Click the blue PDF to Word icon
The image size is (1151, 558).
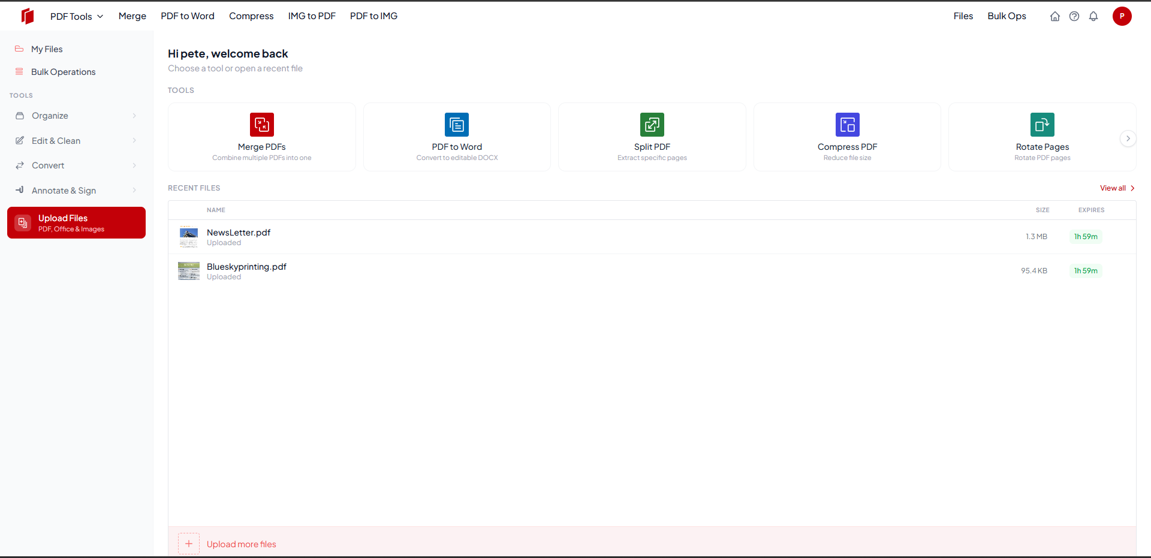pyautogui.click(x=457, y=125)
